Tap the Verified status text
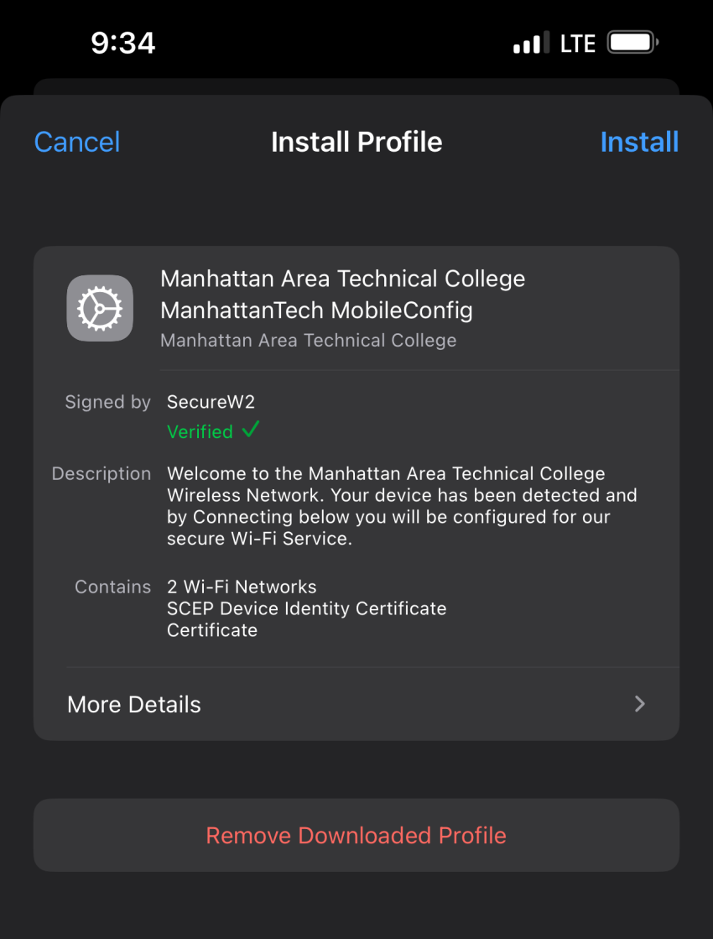 pos(200,431)
